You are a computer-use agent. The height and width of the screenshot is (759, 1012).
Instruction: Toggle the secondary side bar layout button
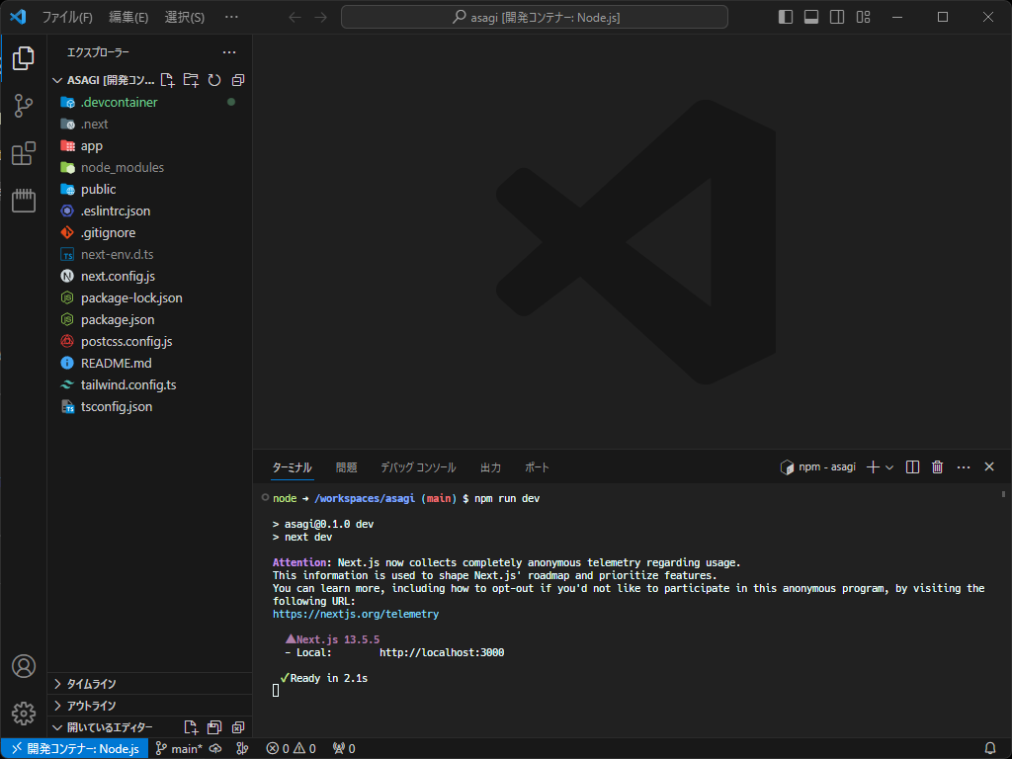coord(837,17)
